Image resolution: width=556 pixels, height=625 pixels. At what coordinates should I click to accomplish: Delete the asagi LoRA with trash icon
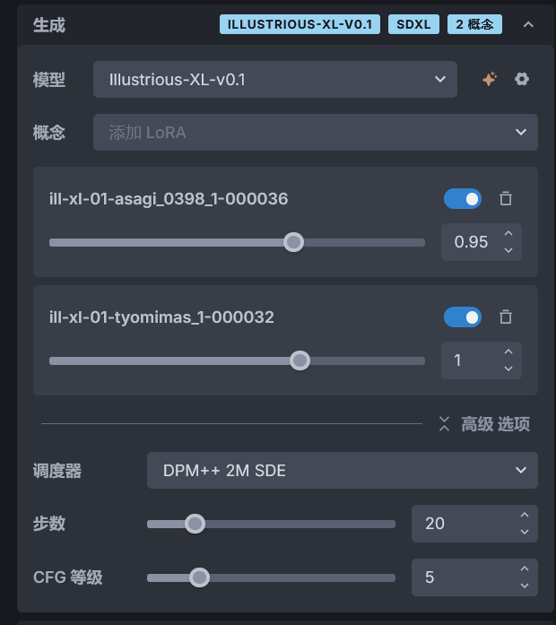(x=506, y=198)
